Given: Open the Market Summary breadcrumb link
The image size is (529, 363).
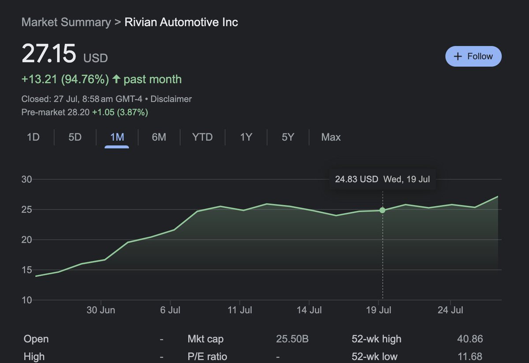Looking at the screenshot, I should pyautogui.click(x=66, y=22).
